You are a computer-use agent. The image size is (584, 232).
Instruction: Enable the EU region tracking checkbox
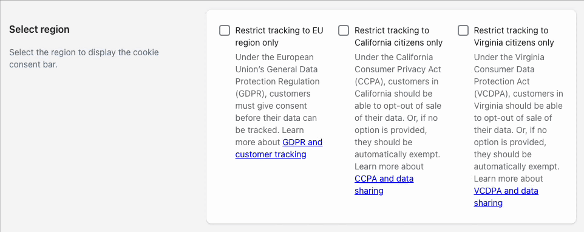coord(225,30)
